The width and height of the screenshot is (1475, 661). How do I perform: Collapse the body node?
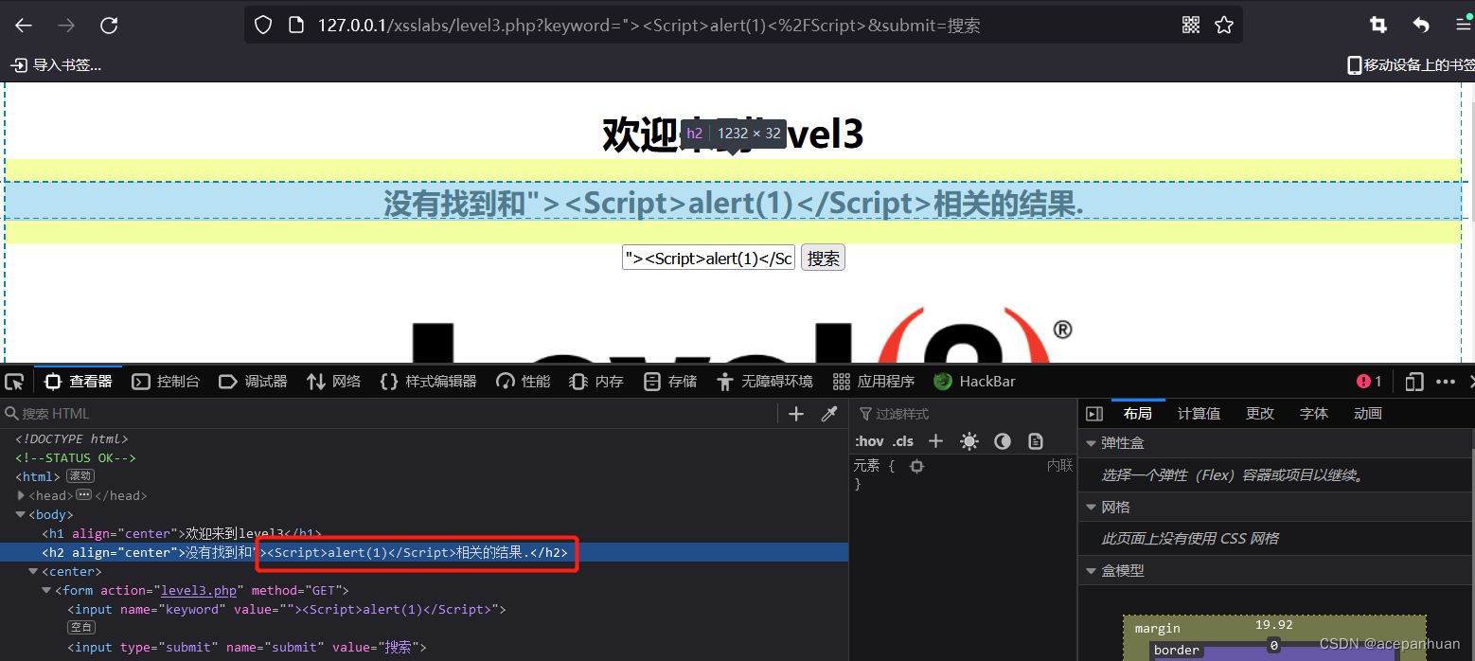[x=21, y=514]
